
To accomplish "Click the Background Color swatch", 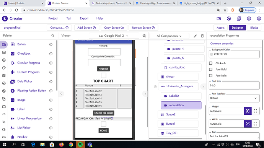I will coord(212,54).
